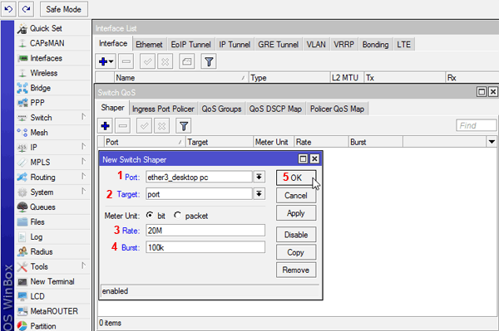Open QoS Groups tab

221,109
